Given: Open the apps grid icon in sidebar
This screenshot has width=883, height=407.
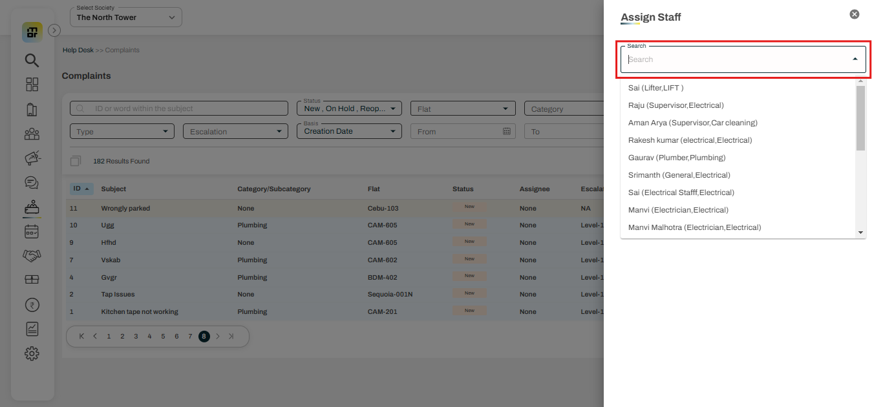Looking at the screenshot, I should click(32, 84).
